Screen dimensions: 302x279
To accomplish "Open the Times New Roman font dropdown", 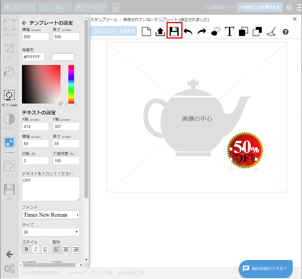I will pos(51,215).
